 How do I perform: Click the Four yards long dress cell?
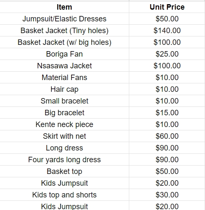click(64, 160)
